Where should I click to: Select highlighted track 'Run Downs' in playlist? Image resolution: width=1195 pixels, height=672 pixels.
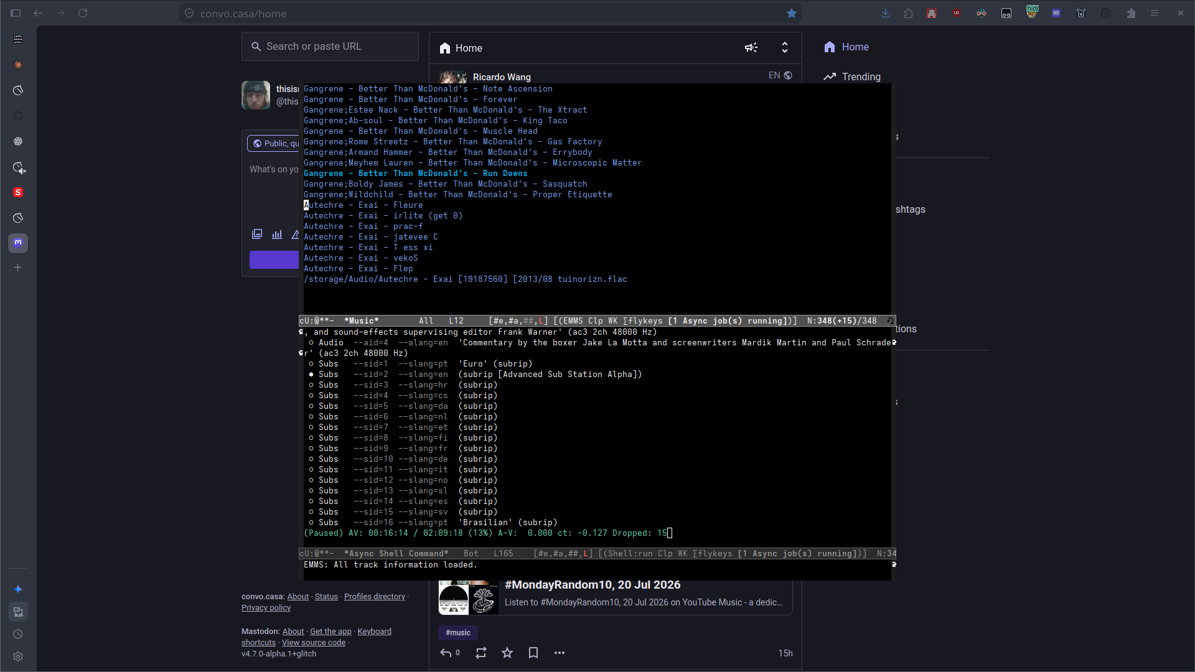click(416, 174)
